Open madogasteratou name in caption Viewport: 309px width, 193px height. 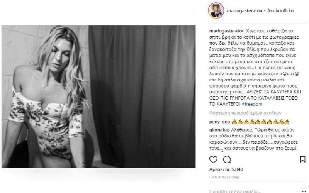point(227,31)
